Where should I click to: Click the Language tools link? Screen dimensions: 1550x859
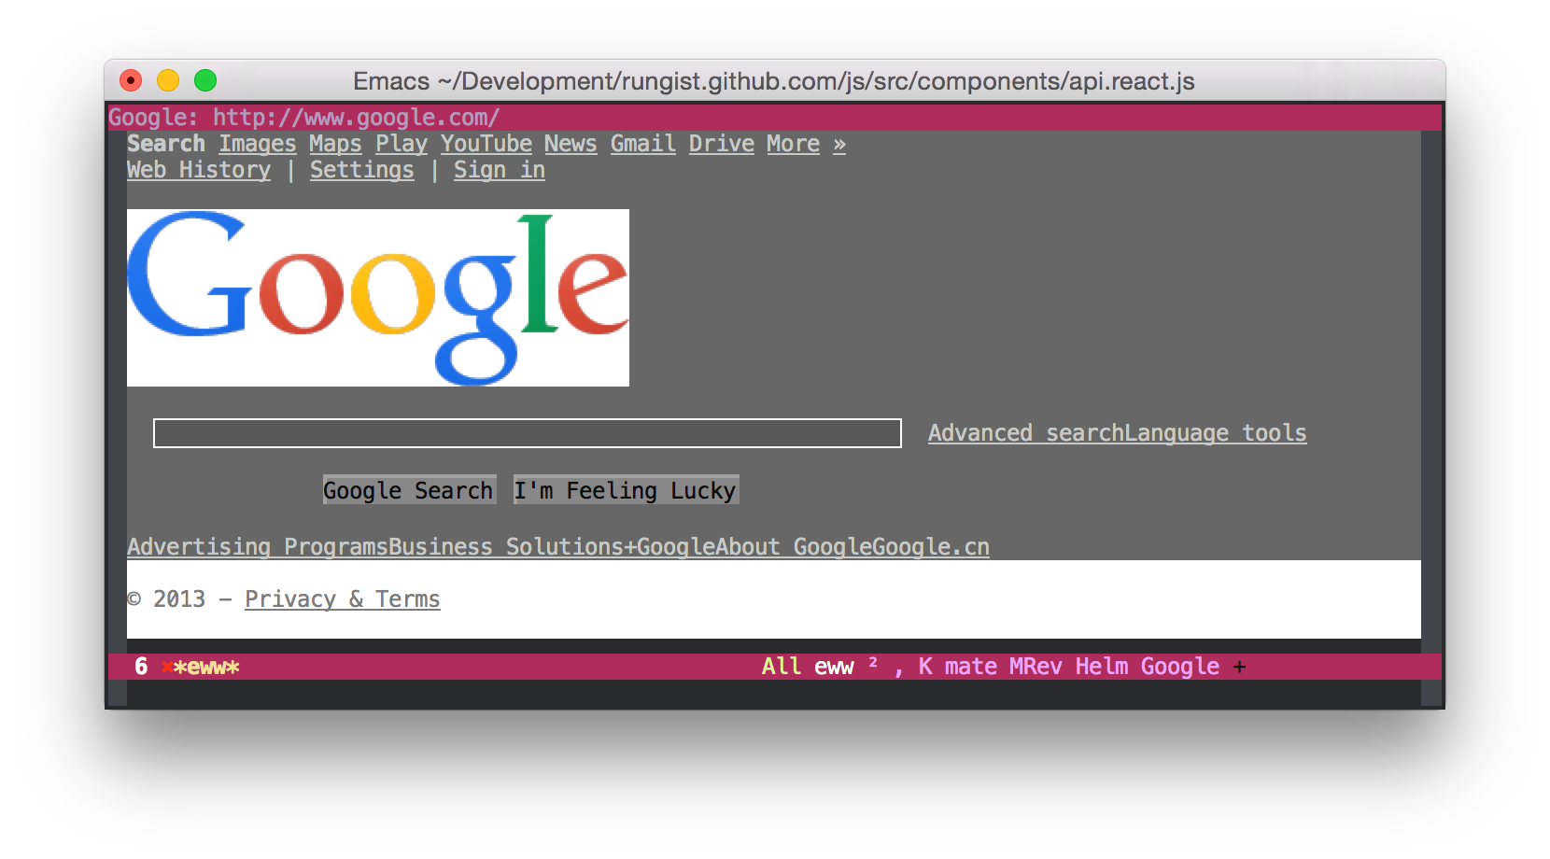1216,433
